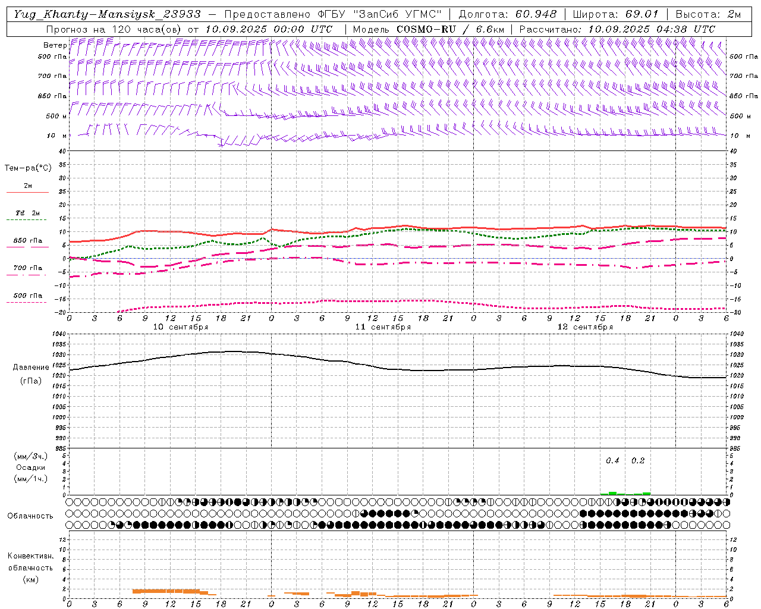Select the 850 гПа temperature legend entry
The image size is (761, 609).
click(x=27, y=241)
